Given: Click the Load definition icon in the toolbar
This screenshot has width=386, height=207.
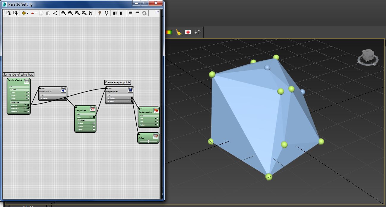Looking at the screenshot, I should click(x=9, y=13).
